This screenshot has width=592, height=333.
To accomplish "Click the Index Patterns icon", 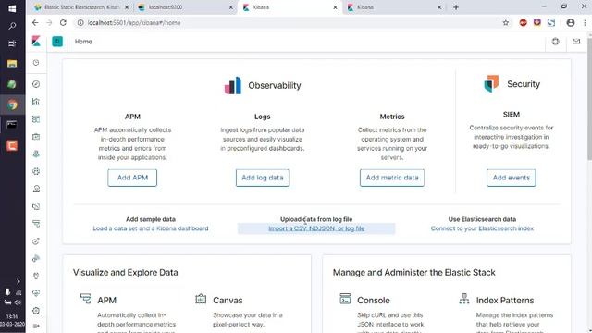I will point(464,299).
